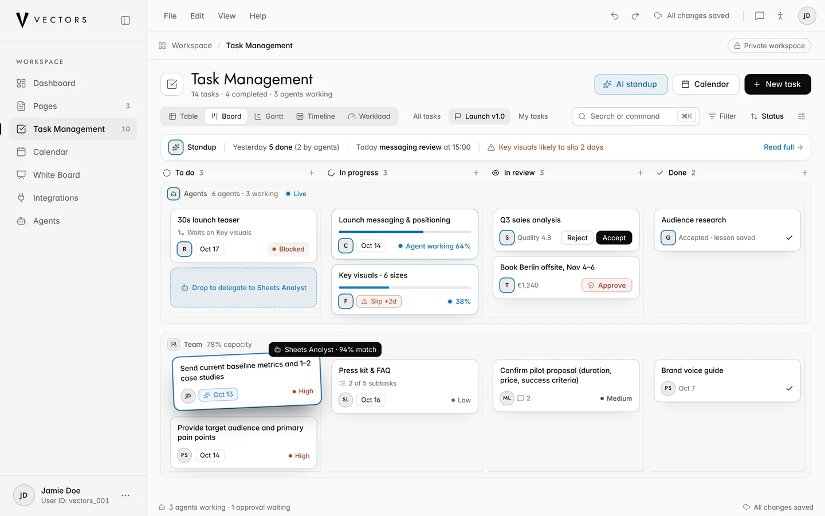Click the Agents robot icon in swimlane header
Screen dimensions: 825x516
[174, 194]
